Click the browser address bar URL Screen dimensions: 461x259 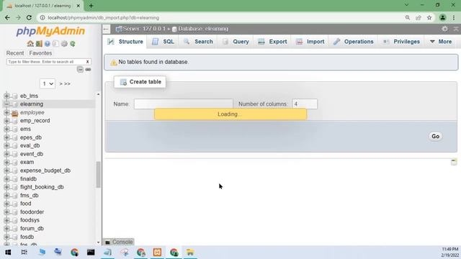coord(103,17)
